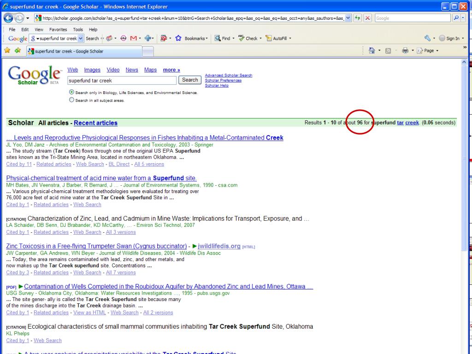Open the Help menu
Screen dimensions: 472x354
click(x=93, y=29)
